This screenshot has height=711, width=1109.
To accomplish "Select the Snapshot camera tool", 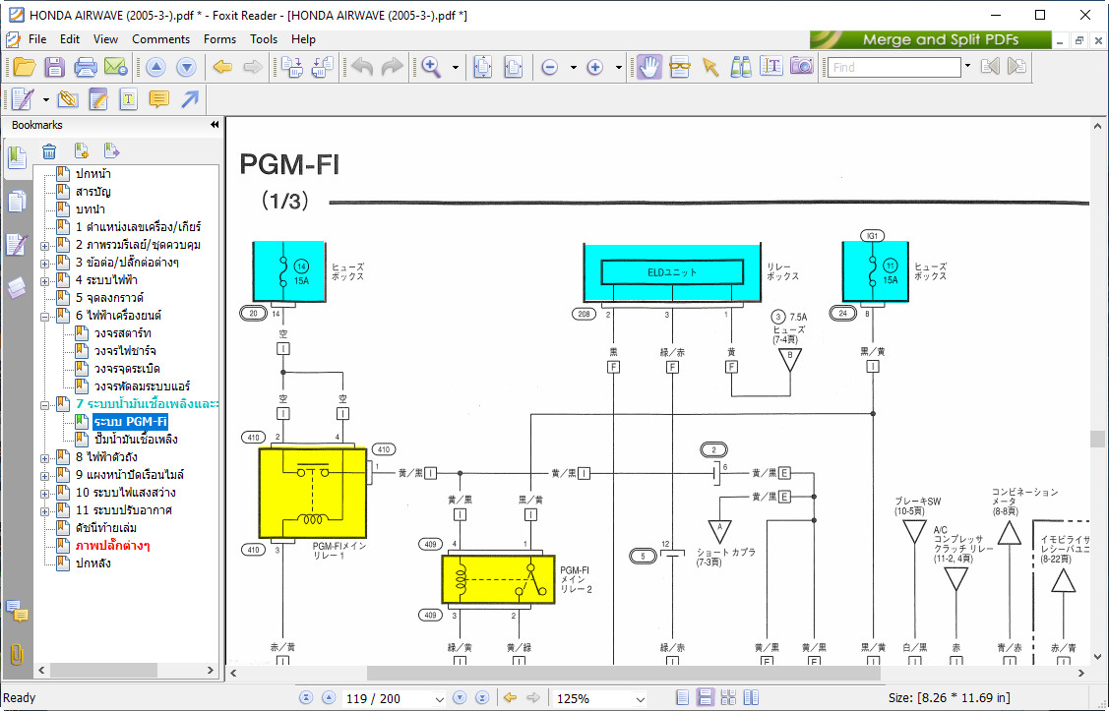I will pyautogui.click(x=802, y=67).
